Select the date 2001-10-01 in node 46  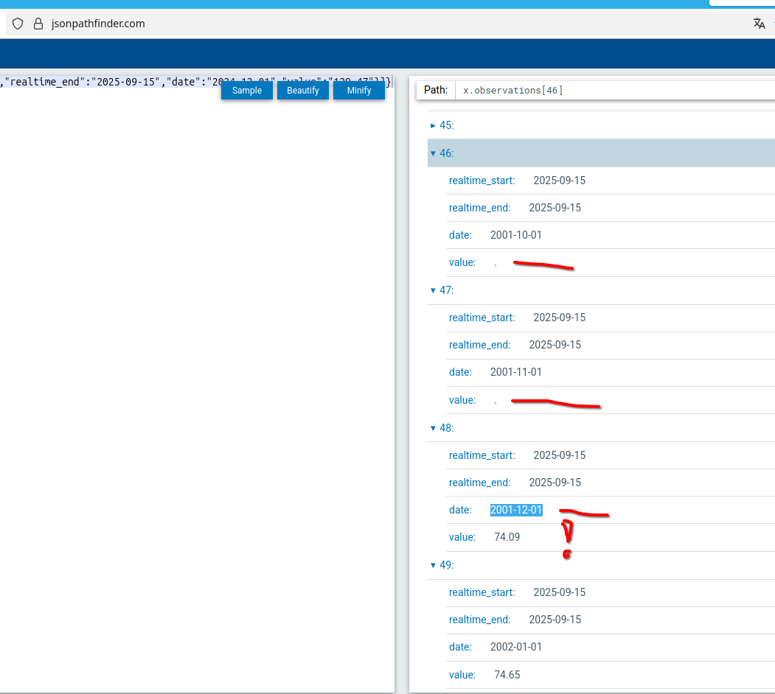point(516,235)
